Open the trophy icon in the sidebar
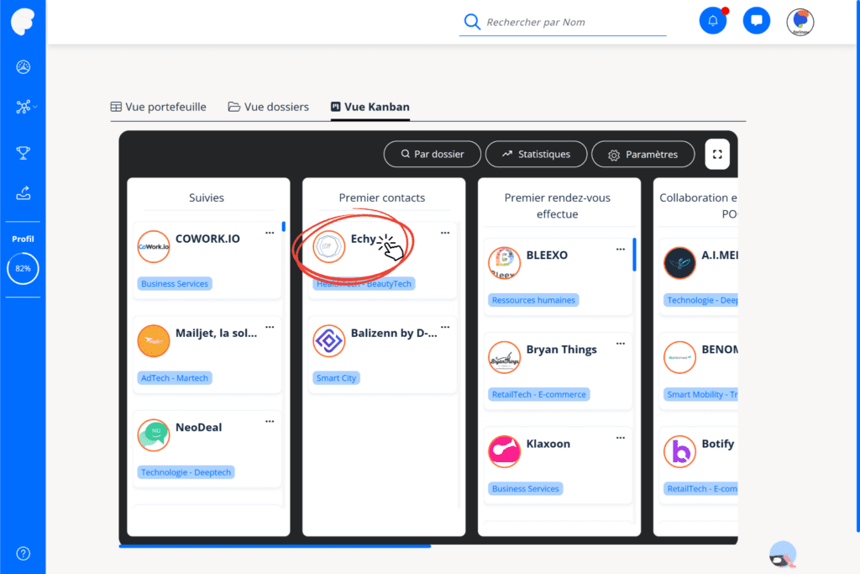Image resolution: width=860 pixels, height=574 pixels. pyautogui.click(x=23, y=153)
